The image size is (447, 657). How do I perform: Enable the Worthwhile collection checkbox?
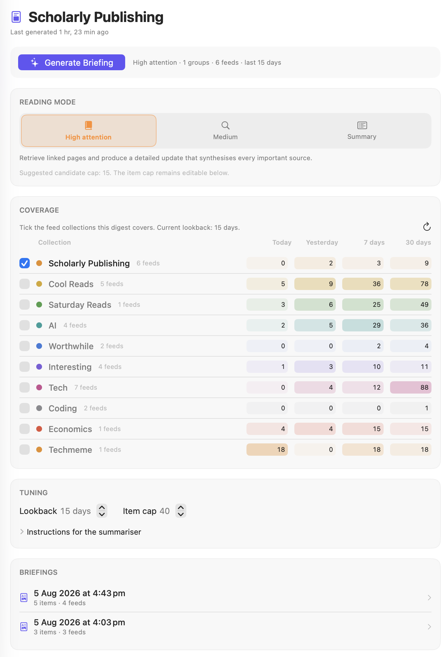click(25, 346)
